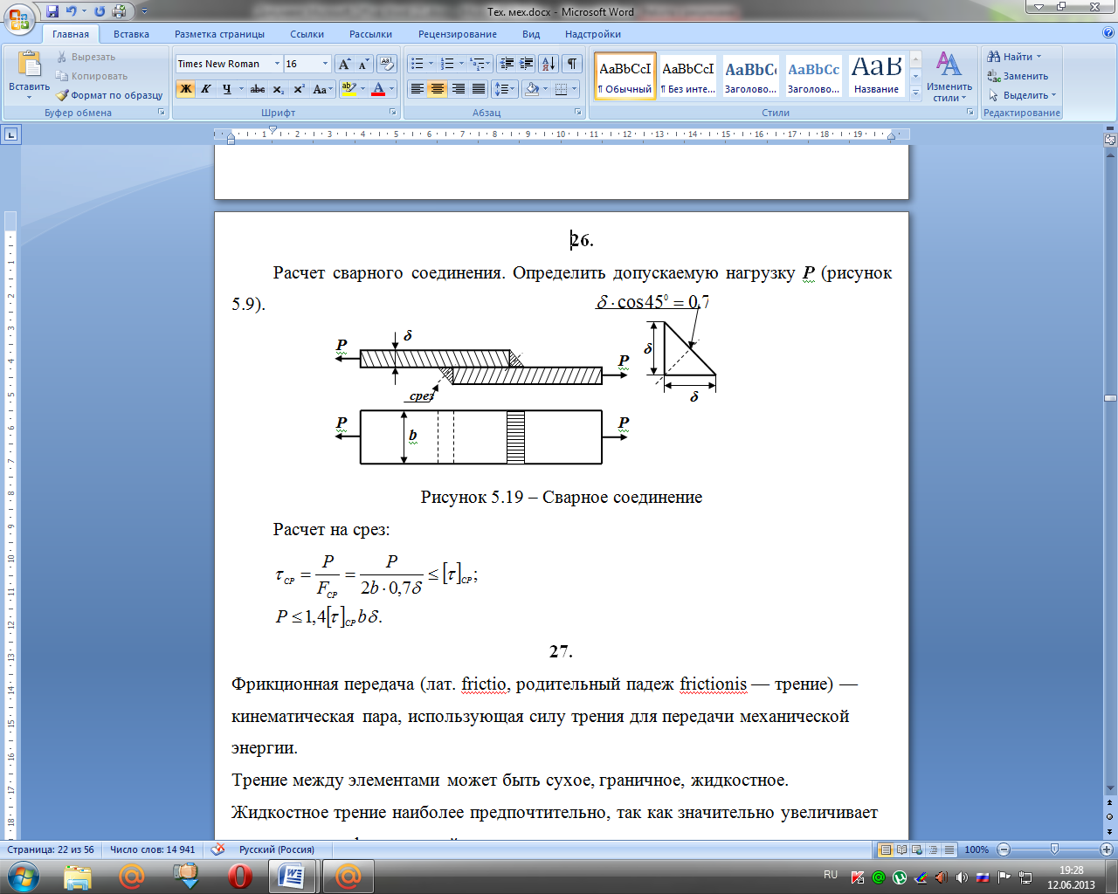Apply the Обычный style
Screen dimensions: 1118x894
[625, 77]
